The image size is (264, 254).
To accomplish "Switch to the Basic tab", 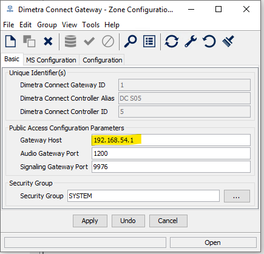I will point(12,59).
